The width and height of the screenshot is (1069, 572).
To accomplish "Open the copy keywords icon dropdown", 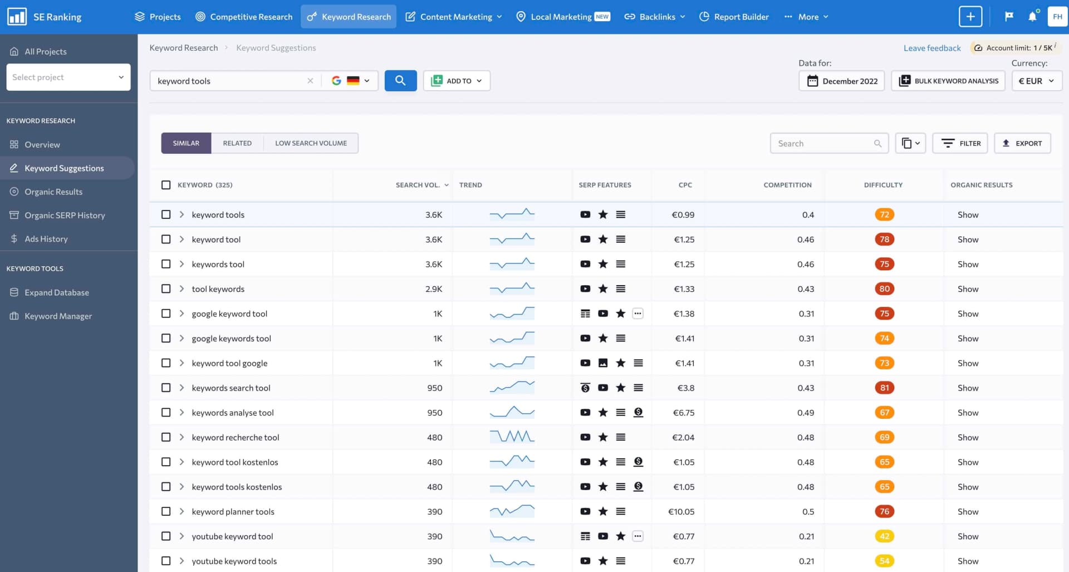I will tap(910, 143).
